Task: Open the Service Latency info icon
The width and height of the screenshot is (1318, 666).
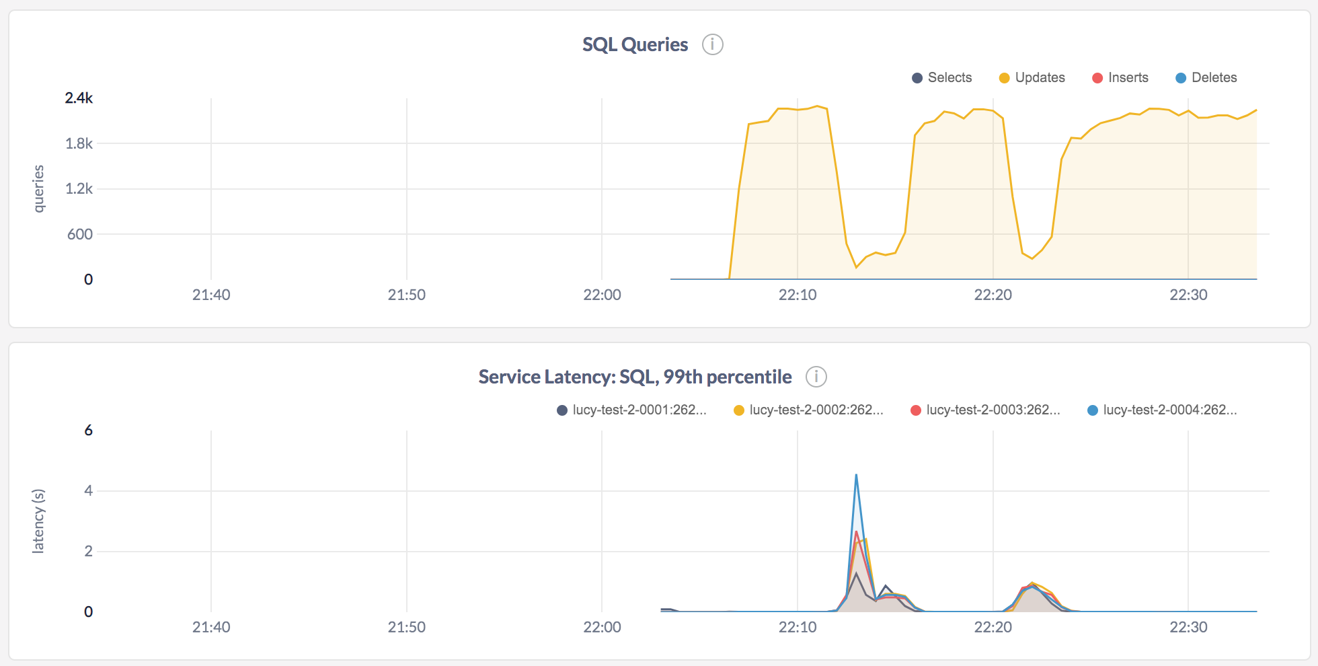Action: (816, 377)
